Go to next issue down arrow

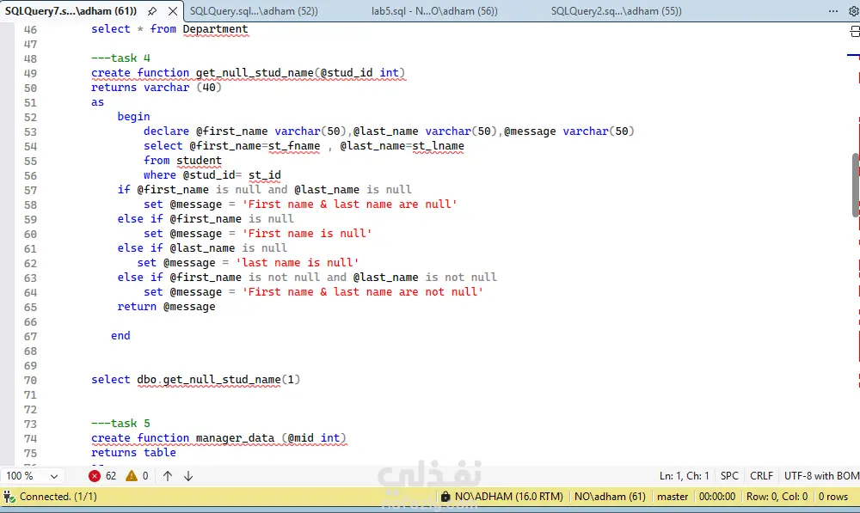point(188,476)
